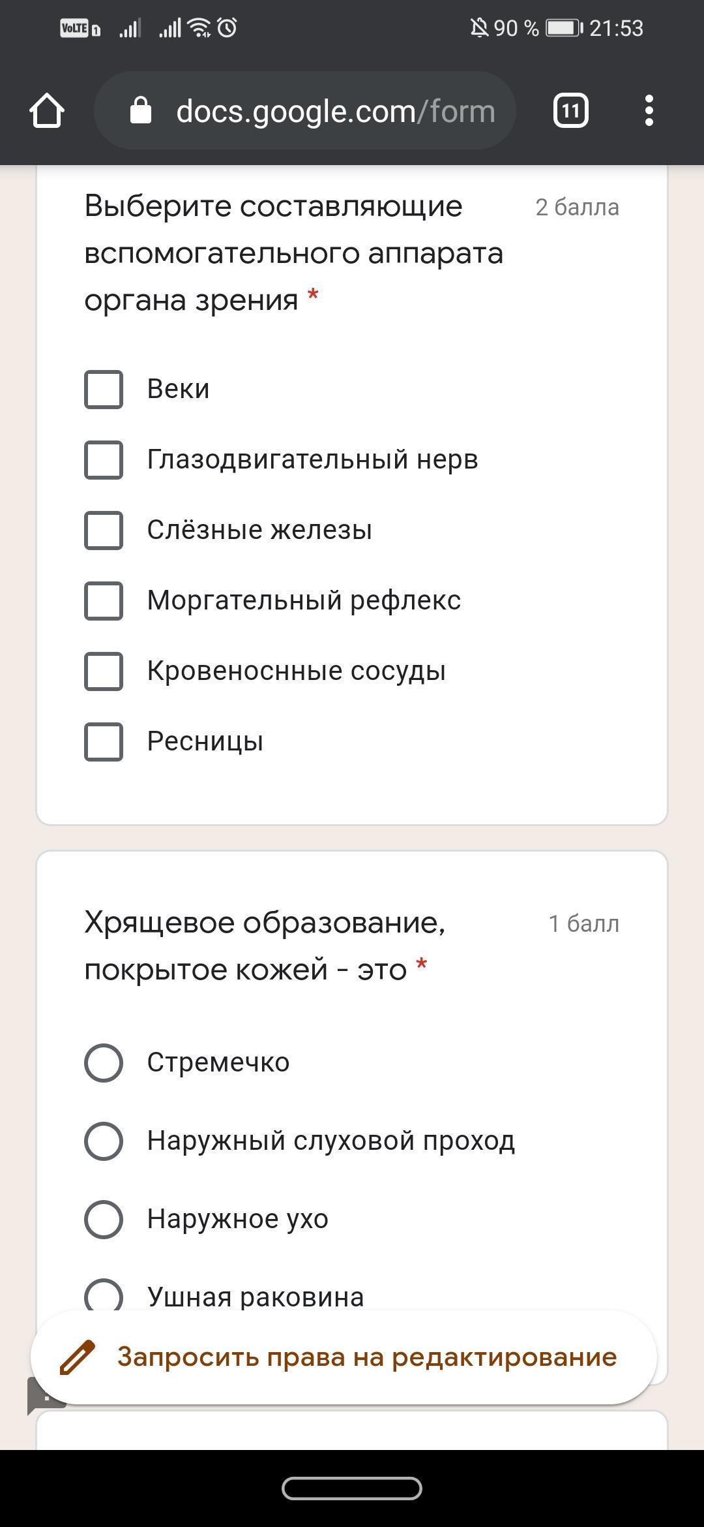Check the Веки checkbox
The height and width of the screenshot is (1527, 704).
(x=104, y=390)
